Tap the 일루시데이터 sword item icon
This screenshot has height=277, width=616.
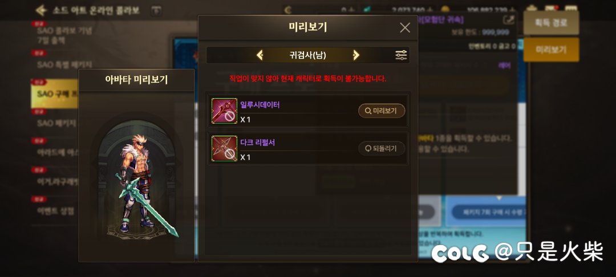pos(224,111)
